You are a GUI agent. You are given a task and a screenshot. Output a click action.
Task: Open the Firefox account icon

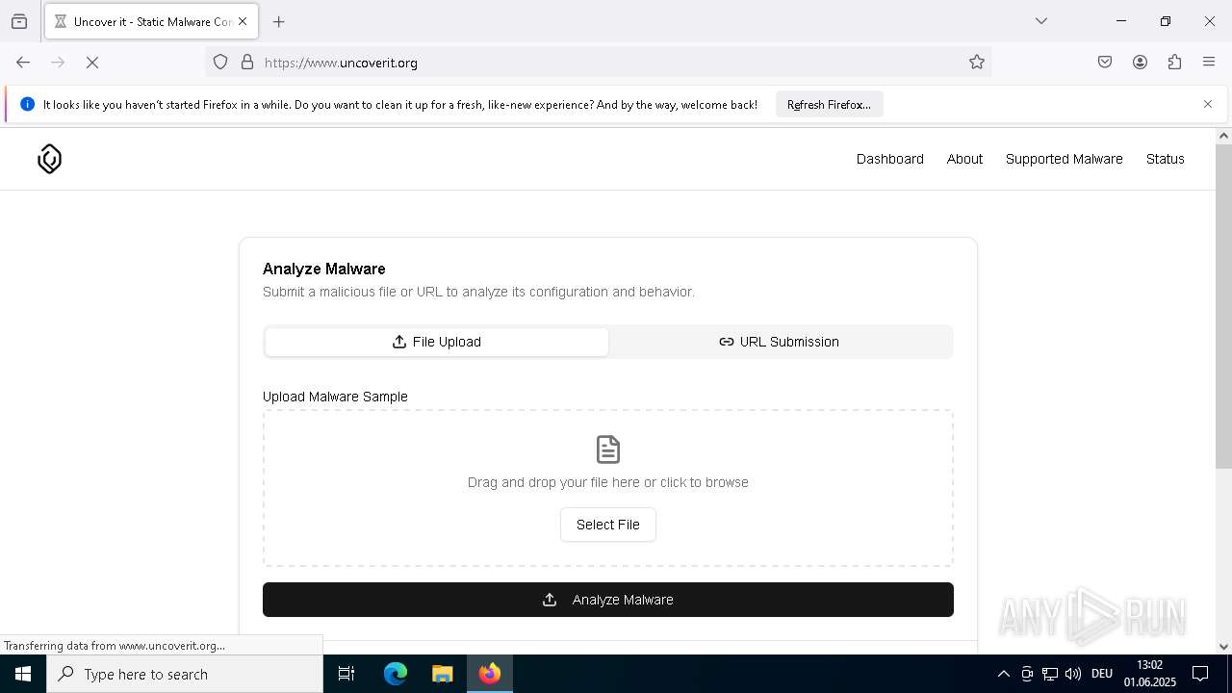(x=1140, y=63)
